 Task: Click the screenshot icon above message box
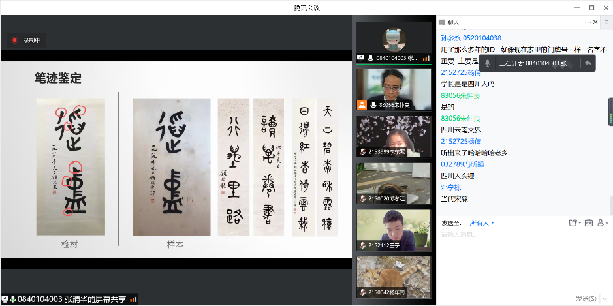click(588, 223)
